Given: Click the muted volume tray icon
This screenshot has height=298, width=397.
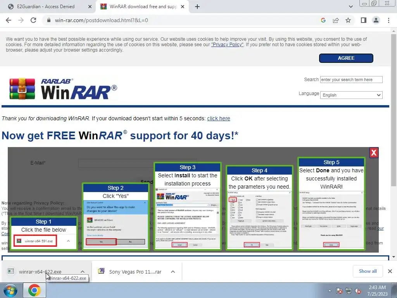Looking at the screenshot, I should tap(358, 291).
